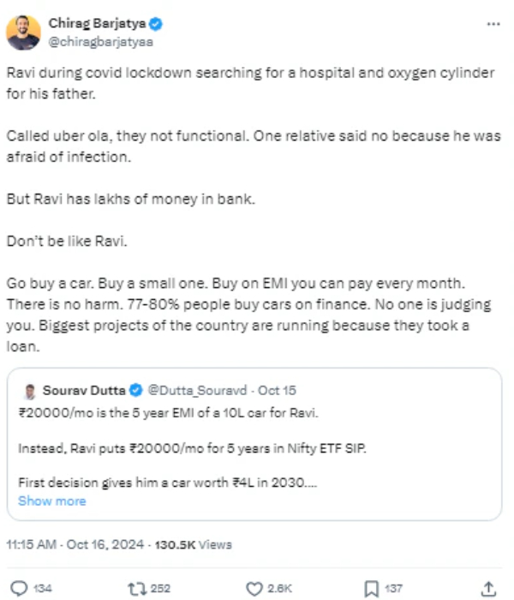Bookmark this tweet
The height and width of the screenshot is (600, 514).
point(371,588)
